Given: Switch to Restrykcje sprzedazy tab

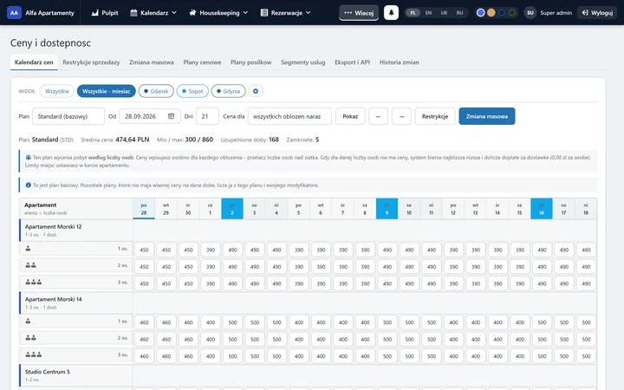Looking at the screenshot, I should (91, 62).
